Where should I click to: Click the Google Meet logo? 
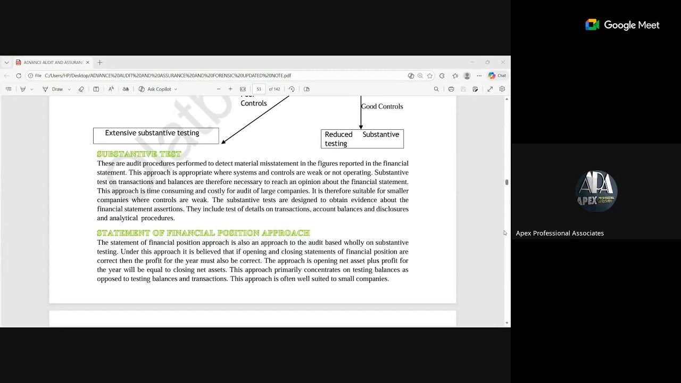click(622, 25)
